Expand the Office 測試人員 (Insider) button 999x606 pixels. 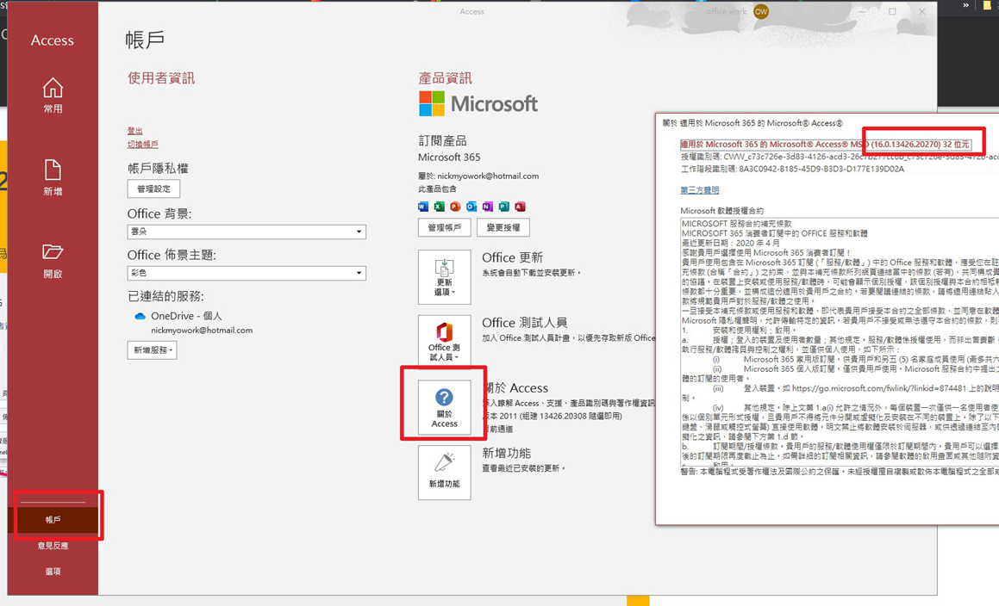[445, 342]
